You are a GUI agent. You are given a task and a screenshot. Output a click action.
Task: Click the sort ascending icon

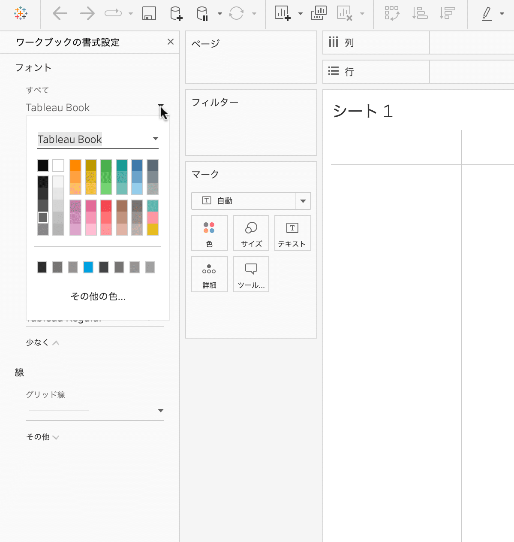click(x=420, y=13)
